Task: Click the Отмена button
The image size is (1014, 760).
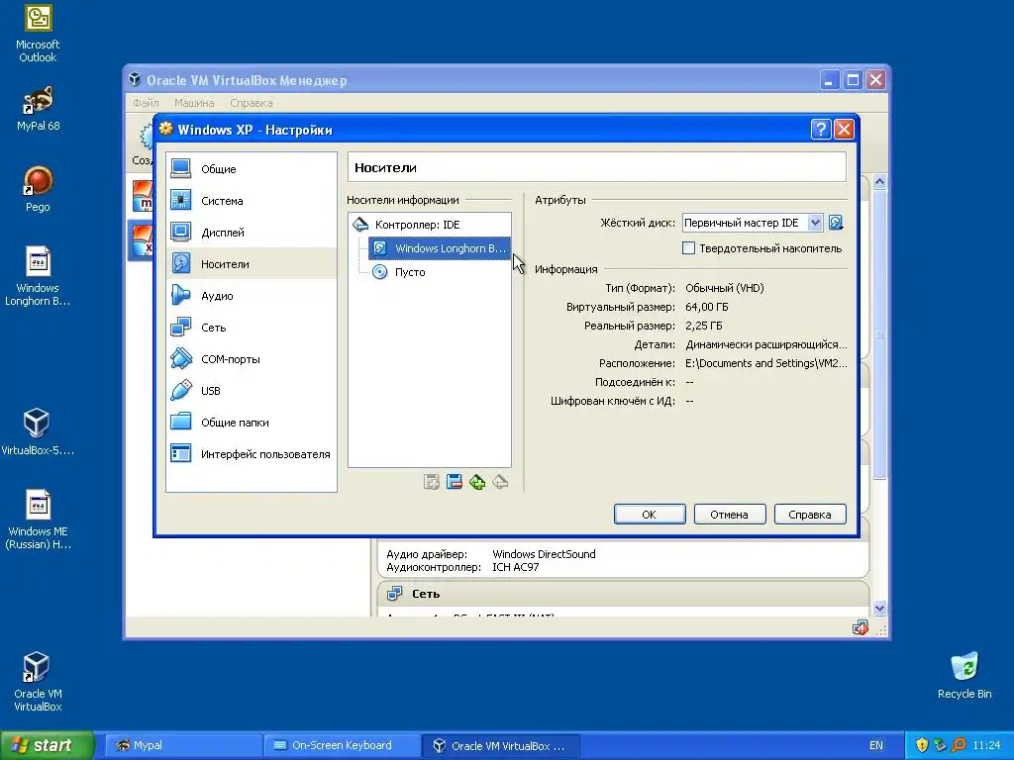Action: pyautogui.click(x=730, y=515)
